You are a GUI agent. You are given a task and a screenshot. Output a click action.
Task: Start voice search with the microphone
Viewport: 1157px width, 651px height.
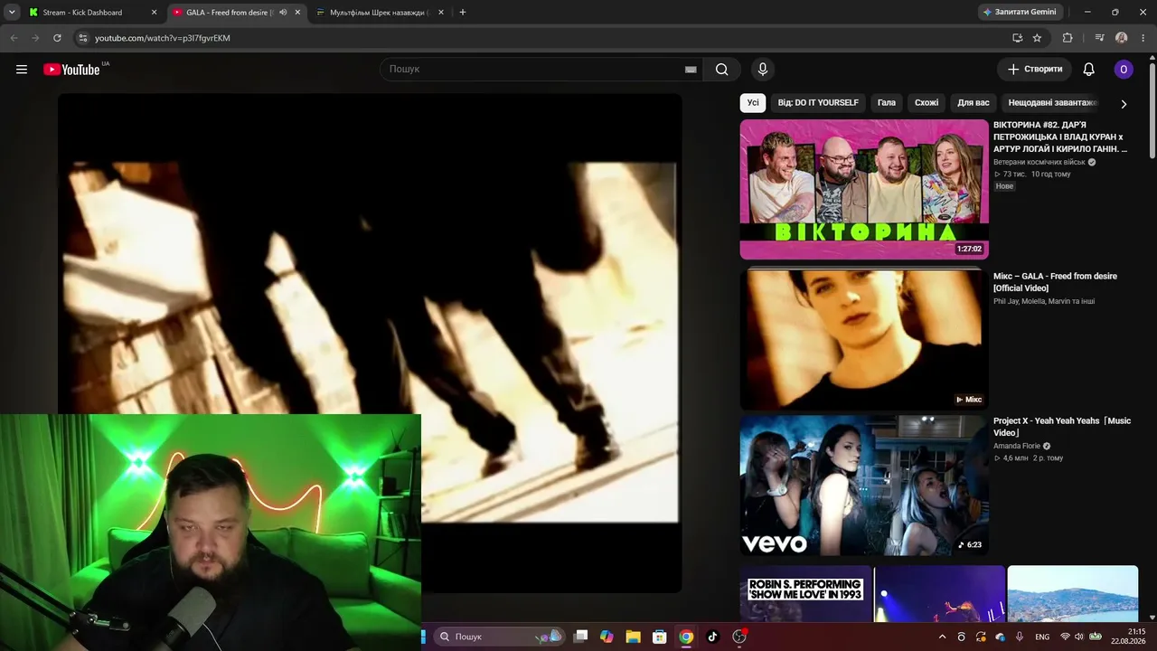coord(763,70)
